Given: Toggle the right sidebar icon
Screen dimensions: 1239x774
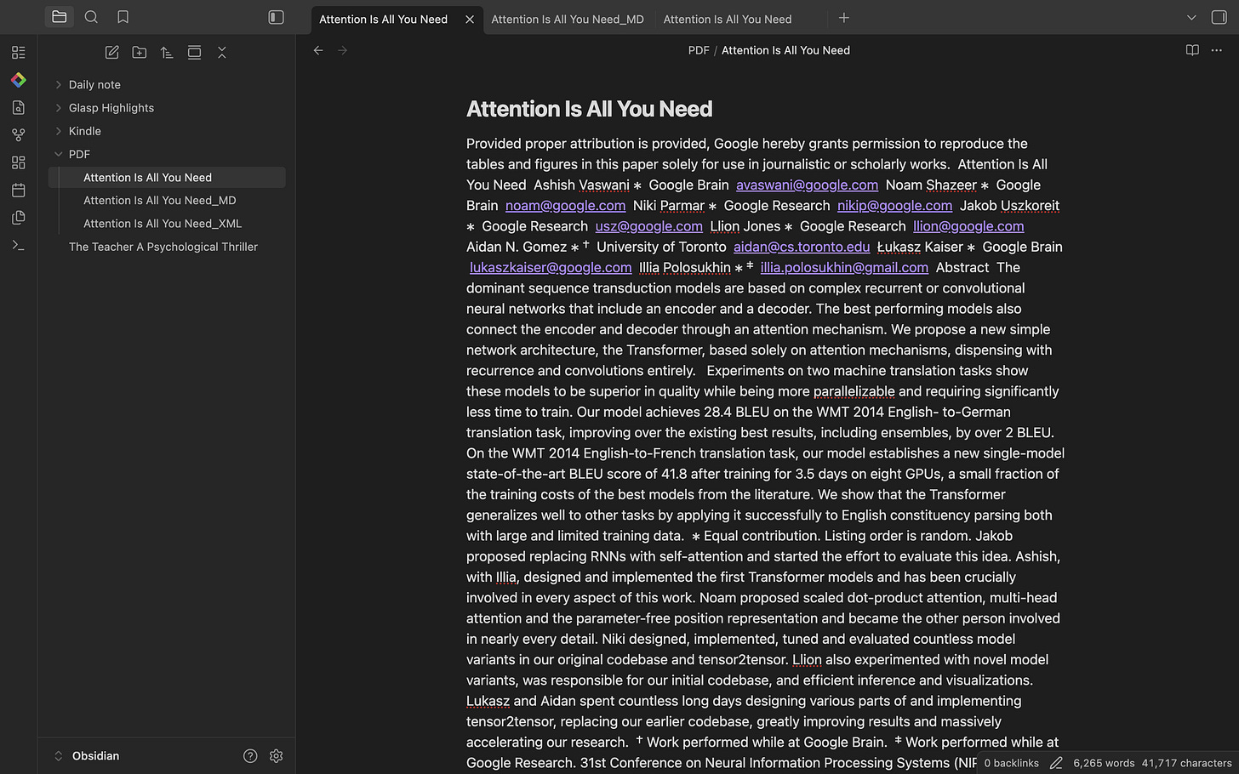Looking at the screenshot, I should [1219, 17].
